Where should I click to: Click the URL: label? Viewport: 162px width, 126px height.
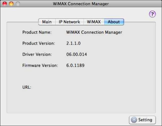27,87
